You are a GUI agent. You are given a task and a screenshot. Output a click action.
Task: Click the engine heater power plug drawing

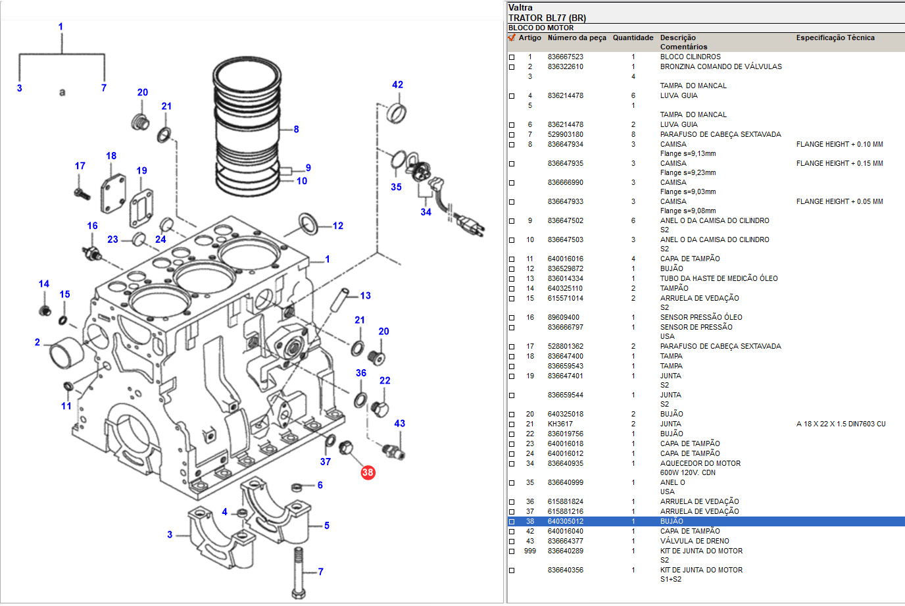click(x=468, y=222)
